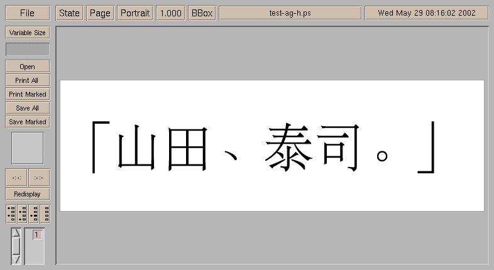
Task: Click the Print Marked button
Action: (28, 94)
